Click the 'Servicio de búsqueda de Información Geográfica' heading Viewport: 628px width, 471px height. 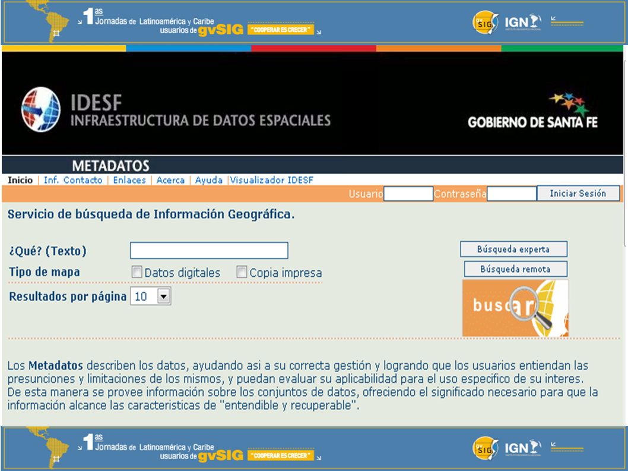click(x=151, y=214)
